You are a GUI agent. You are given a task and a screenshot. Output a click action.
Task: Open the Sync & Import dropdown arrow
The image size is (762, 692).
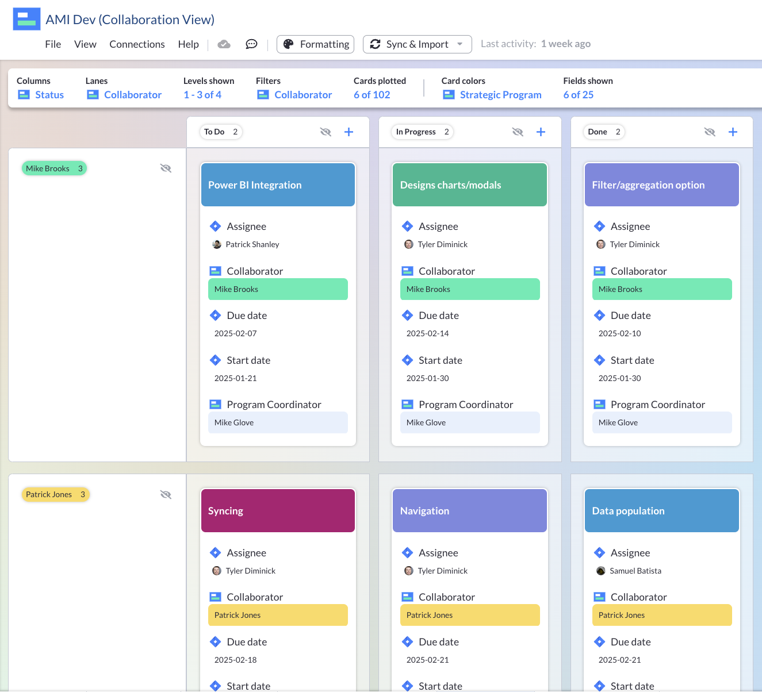click(x=459, y=44)
